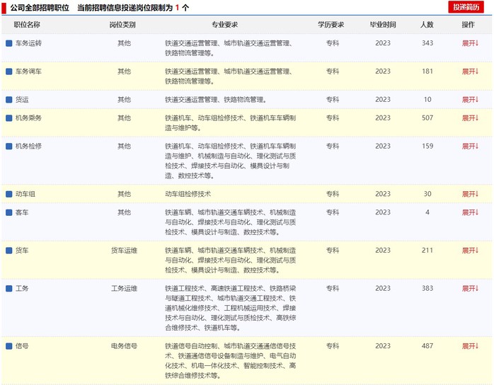Check the box for 车务运转
The image size is (494, 385).
[x=9, y=43]
